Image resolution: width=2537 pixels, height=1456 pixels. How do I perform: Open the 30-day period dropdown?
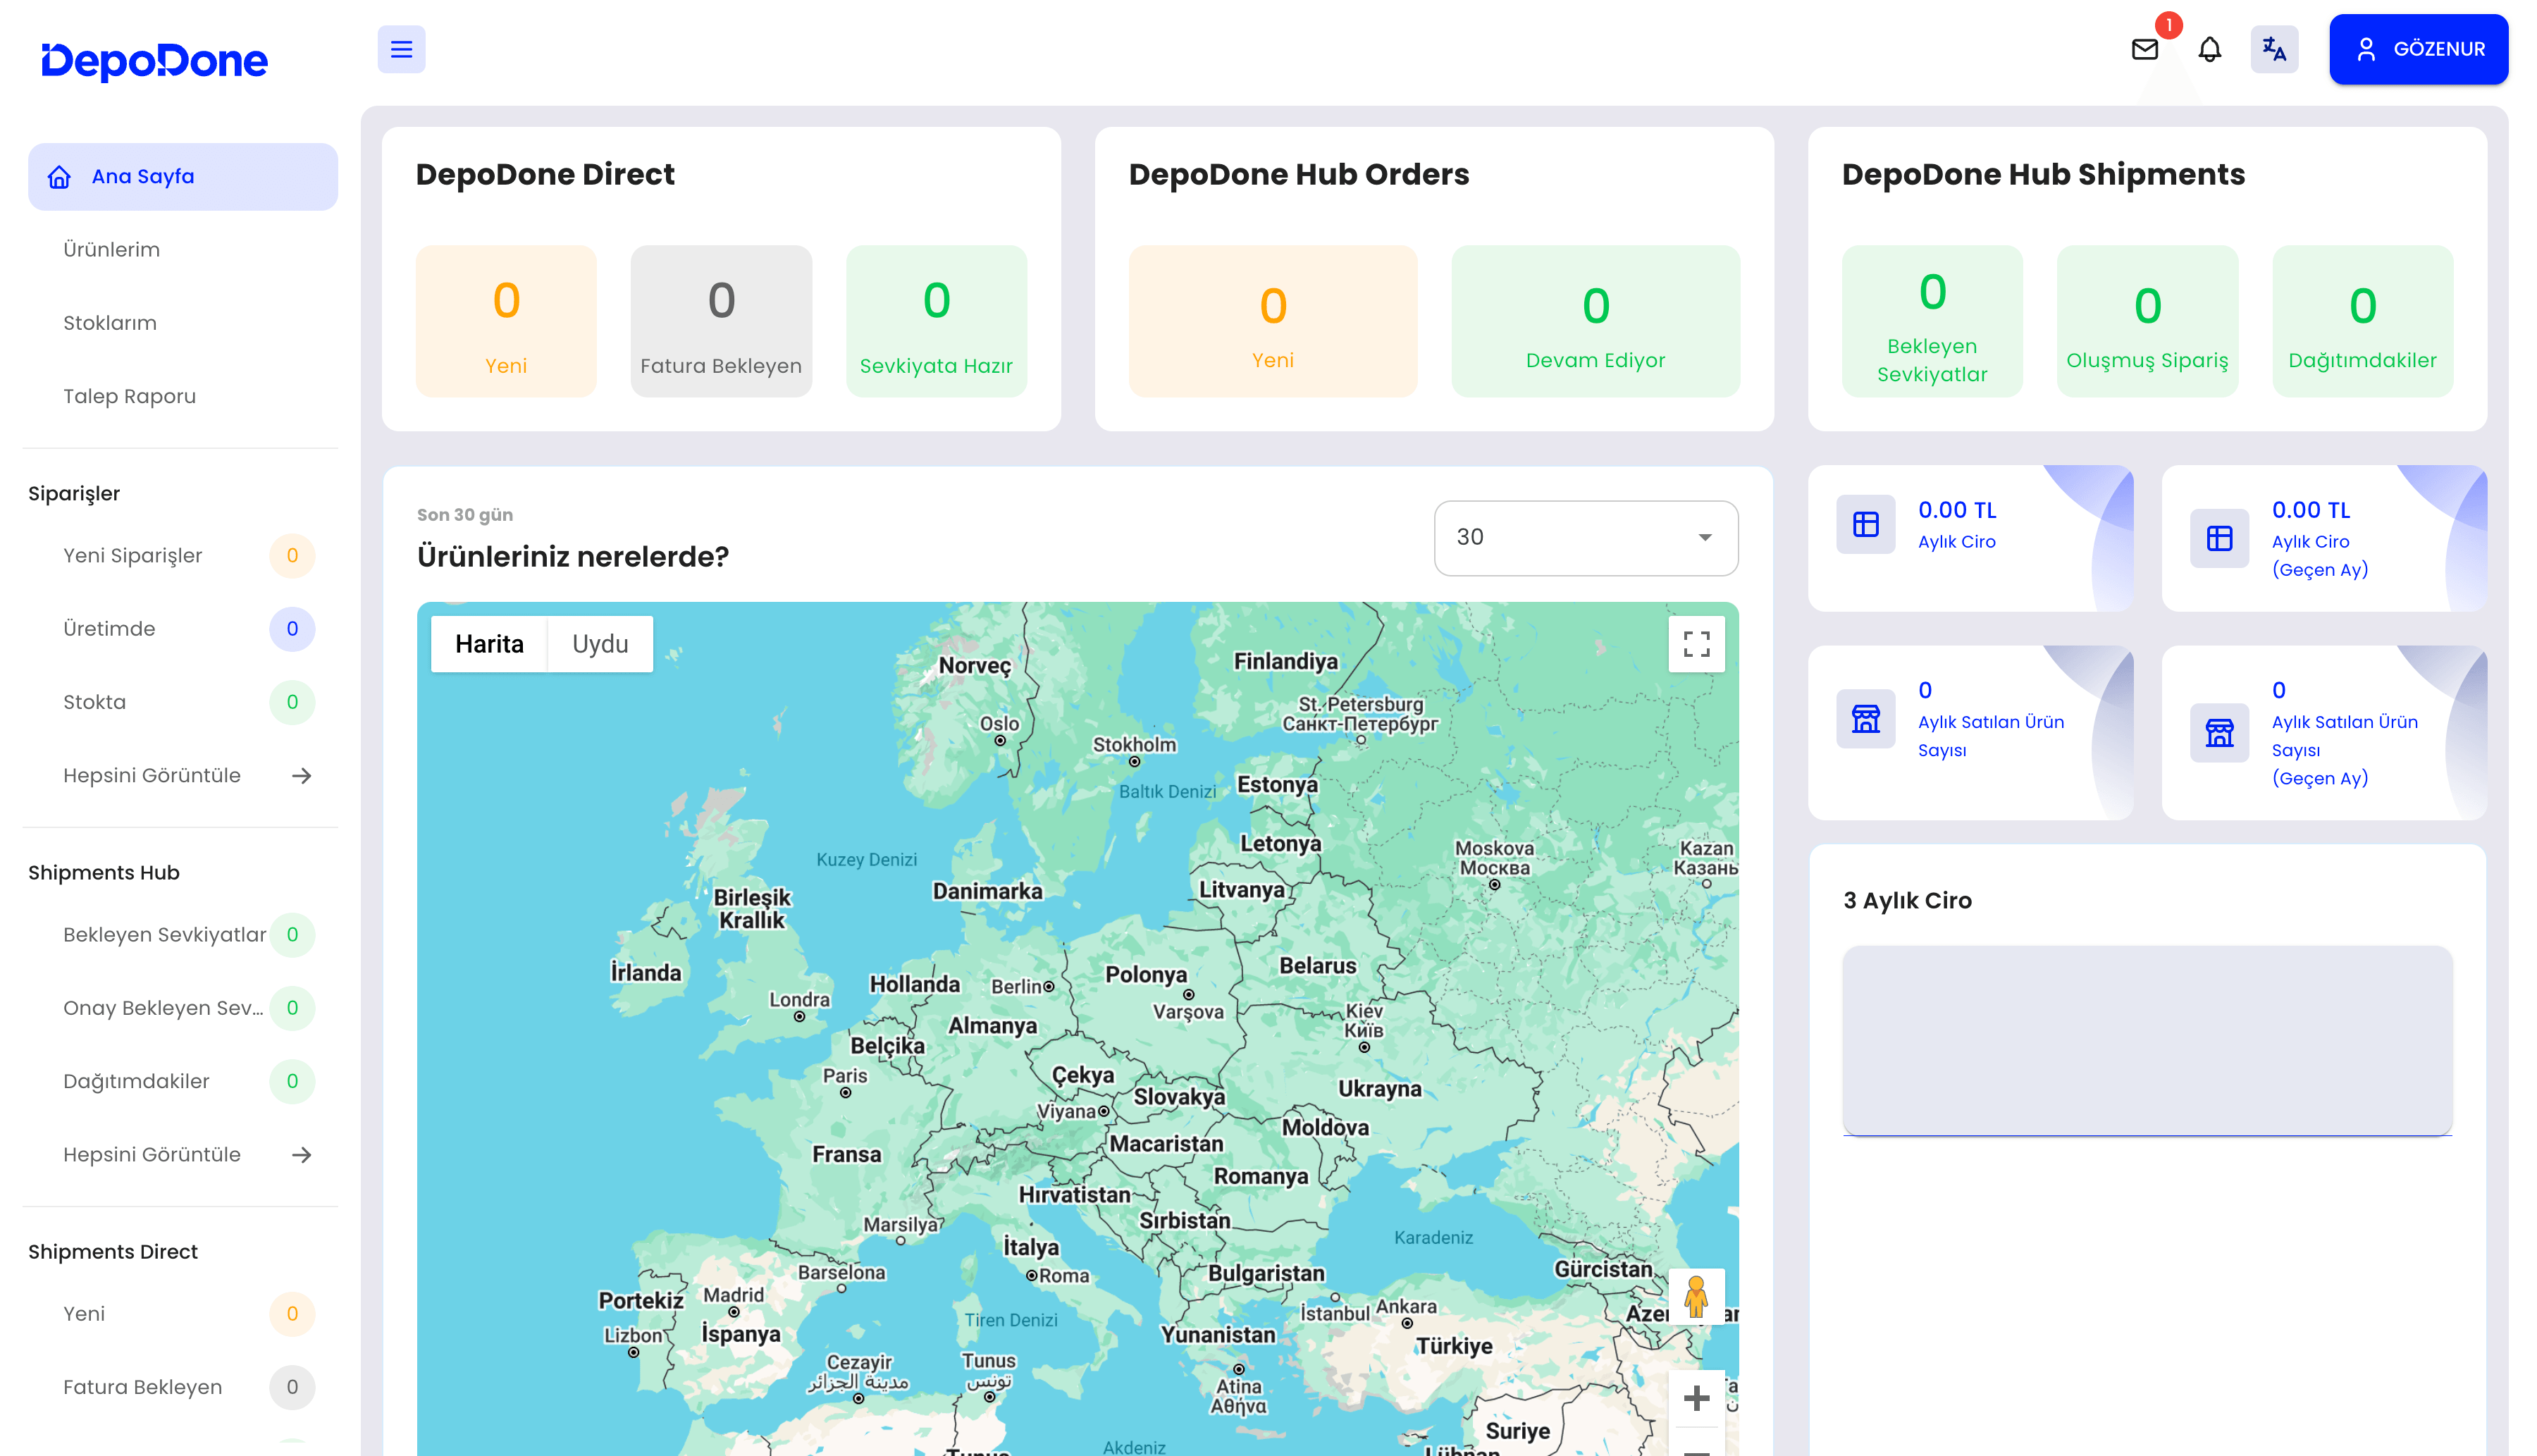coord(1586,538)
